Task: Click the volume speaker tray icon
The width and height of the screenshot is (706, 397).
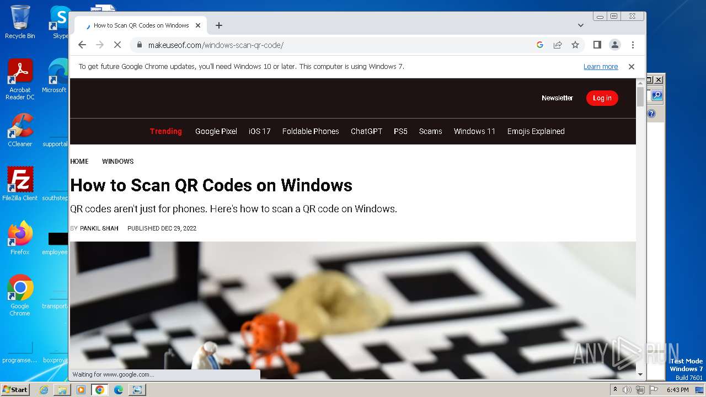Action: pyautogui.click(x=627, y=390)
